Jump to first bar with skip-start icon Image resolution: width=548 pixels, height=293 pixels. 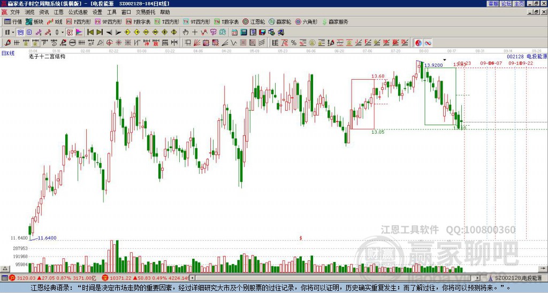tap(90, 32)
